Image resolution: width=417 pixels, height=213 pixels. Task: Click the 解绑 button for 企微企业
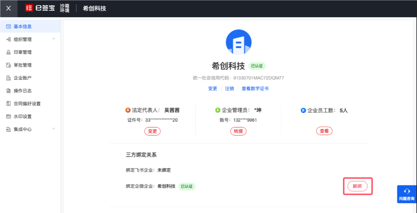tap(357, 186)
